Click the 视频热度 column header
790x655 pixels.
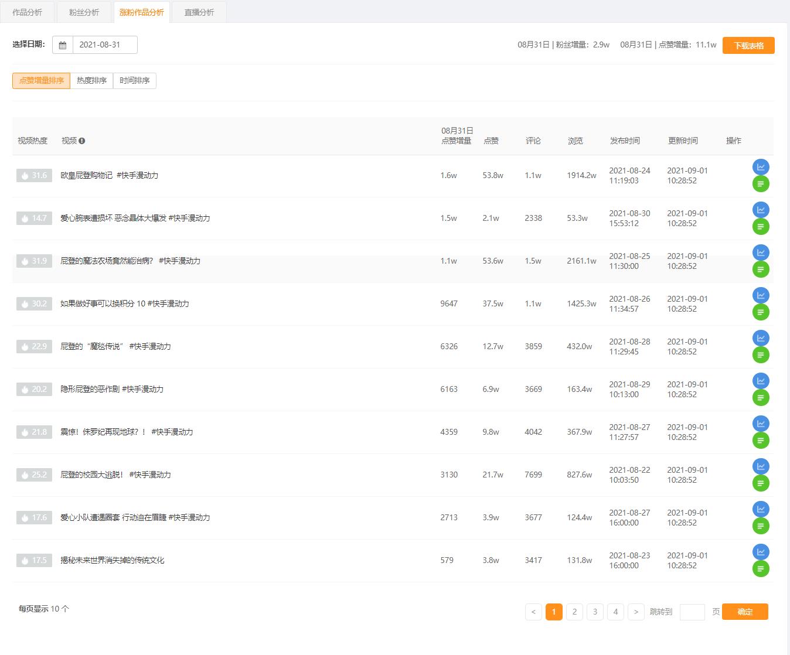tap(32, 141)
